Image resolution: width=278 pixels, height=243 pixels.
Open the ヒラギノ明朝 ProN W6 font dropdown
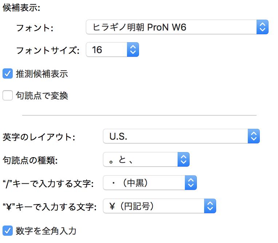tap(171, 27)
